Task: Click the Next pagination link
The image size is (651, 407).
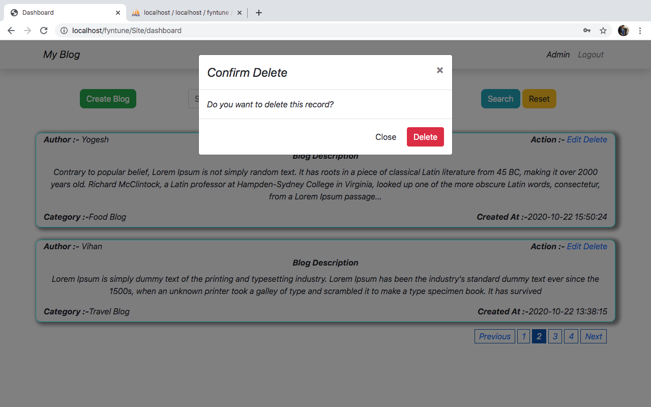Action: 593,336
